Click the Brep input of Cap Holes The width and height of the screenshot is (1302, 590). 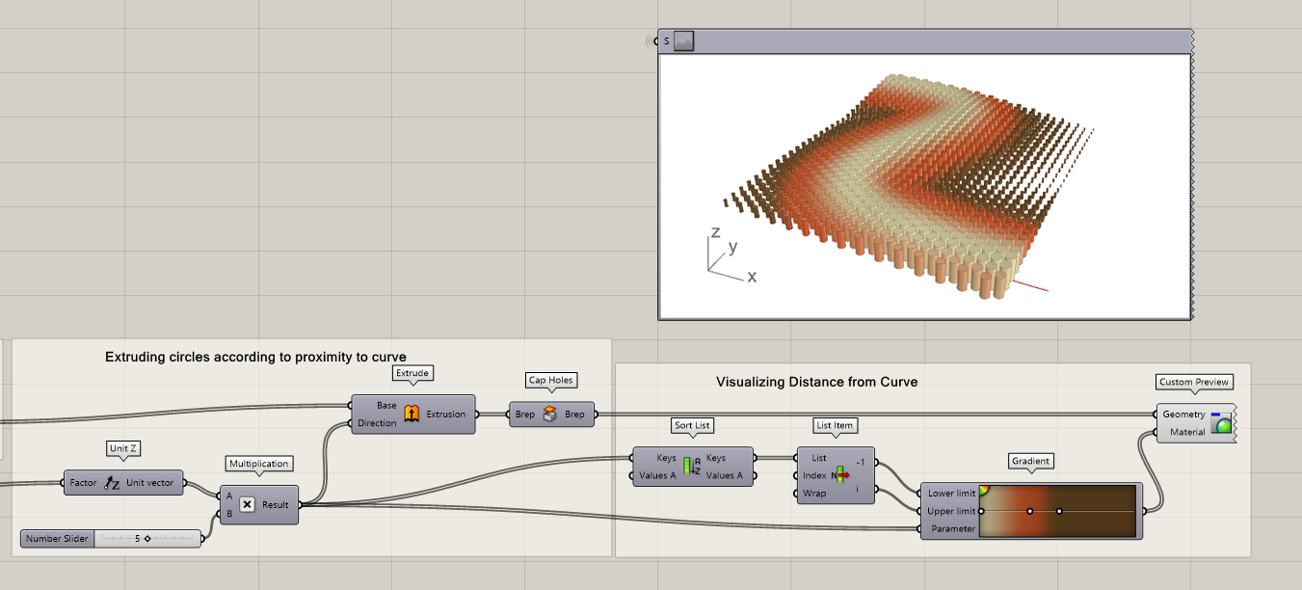click(x=525, y=415)
